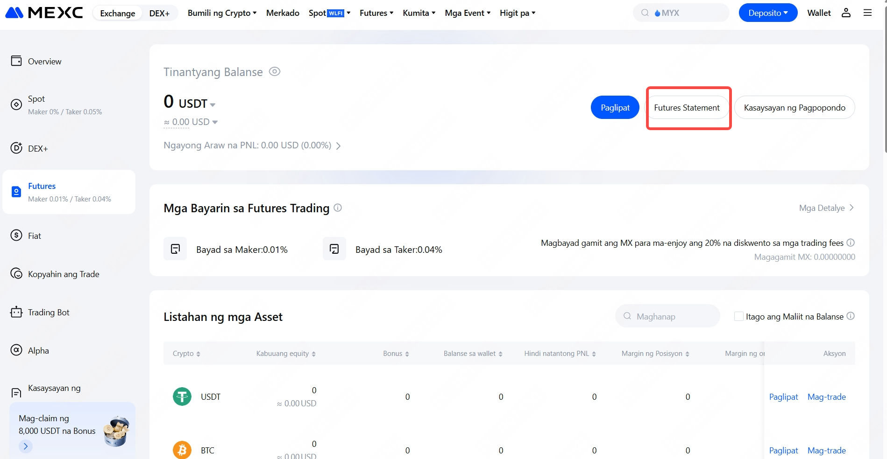Click the Bayad sa Maker fee icon

(x=175, y=249)
